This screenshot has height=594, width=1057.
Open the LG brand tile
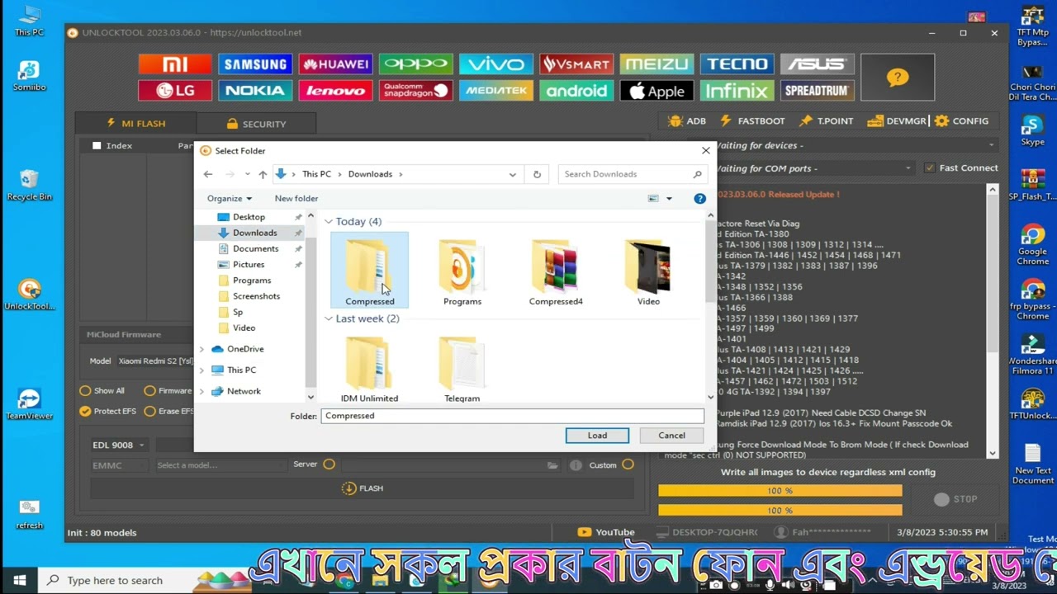pos(175,91)
